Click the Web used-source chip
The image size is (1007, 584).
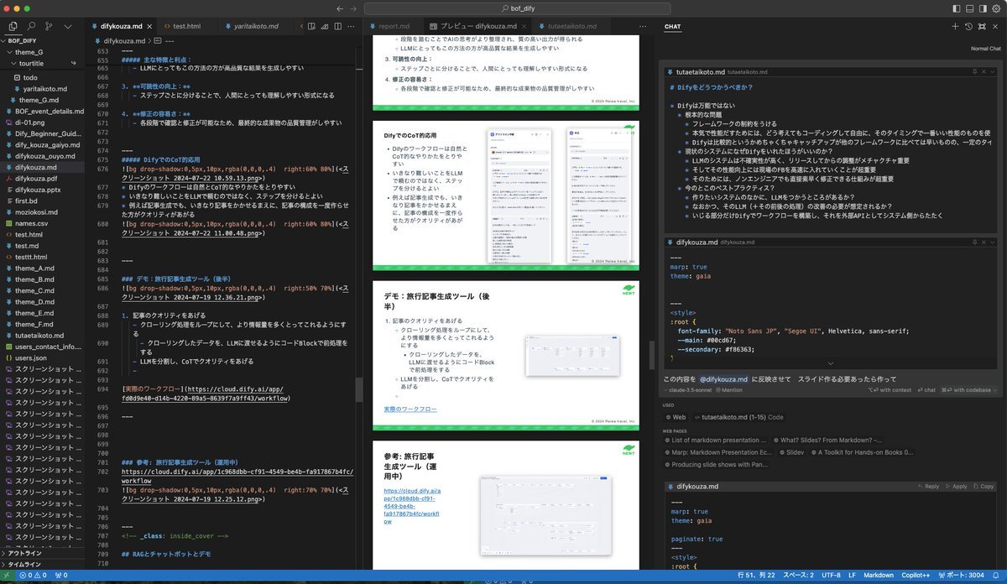[674, 417]
